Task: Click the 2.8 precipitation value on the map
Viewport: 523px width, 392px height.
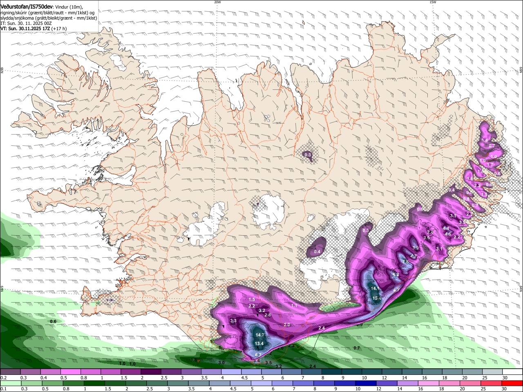Action: [268, 315]
